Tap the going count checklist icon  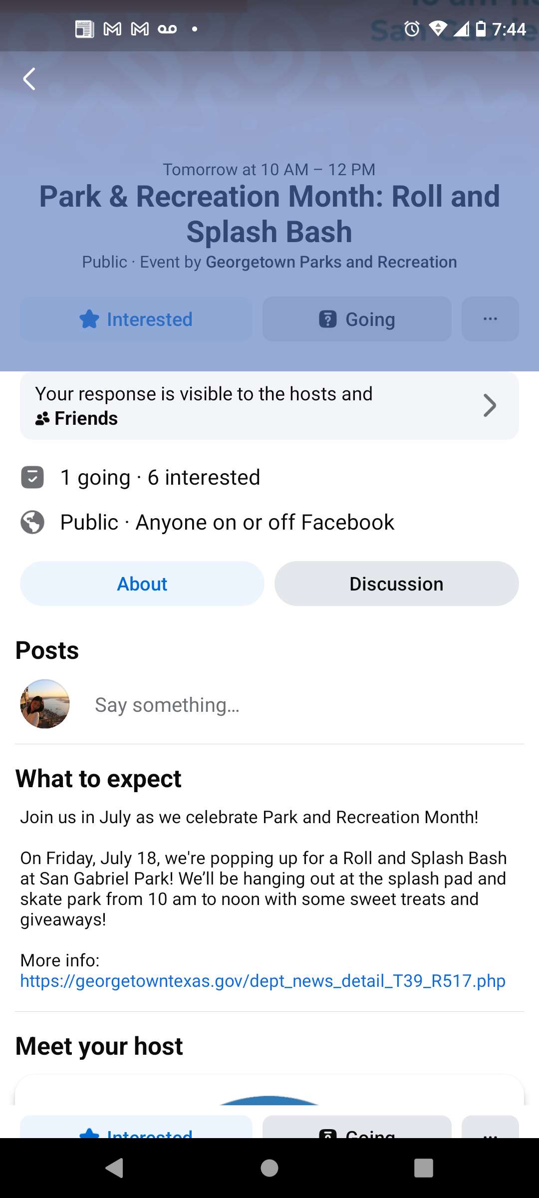pyautogui.click(x=32, y=477)
